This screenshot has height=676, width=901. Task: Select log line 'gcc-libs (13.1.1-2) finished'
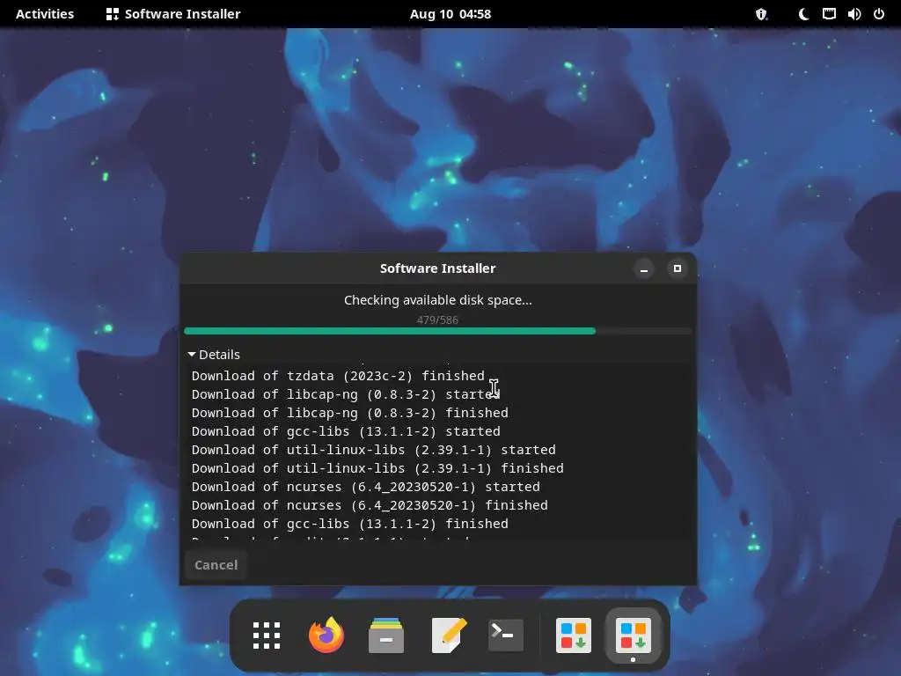pos(350,524)
